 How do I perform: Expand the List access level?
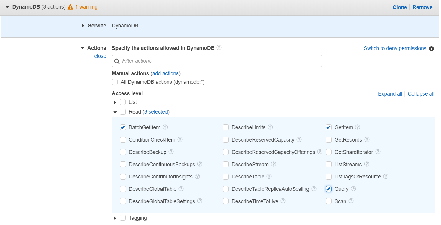pos(115,102)
